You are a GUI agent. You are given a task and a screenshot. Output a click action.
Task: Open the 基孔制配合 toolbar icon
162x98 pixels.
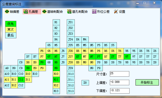(x=69, y=11)
